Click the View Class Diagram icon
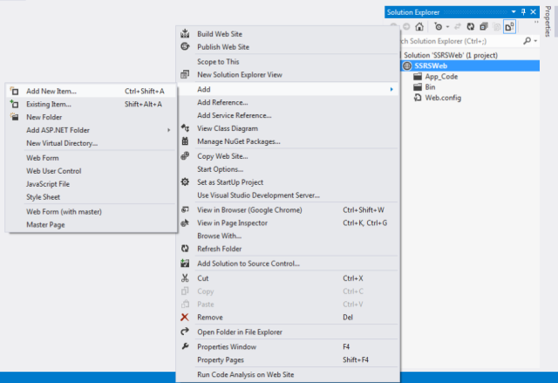 185,128
